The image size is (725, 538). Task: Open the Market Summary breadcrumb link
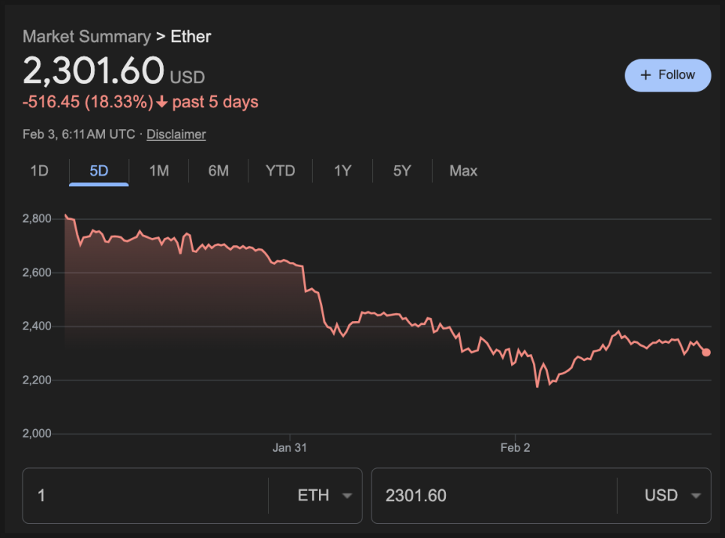[x=86, y=37]
